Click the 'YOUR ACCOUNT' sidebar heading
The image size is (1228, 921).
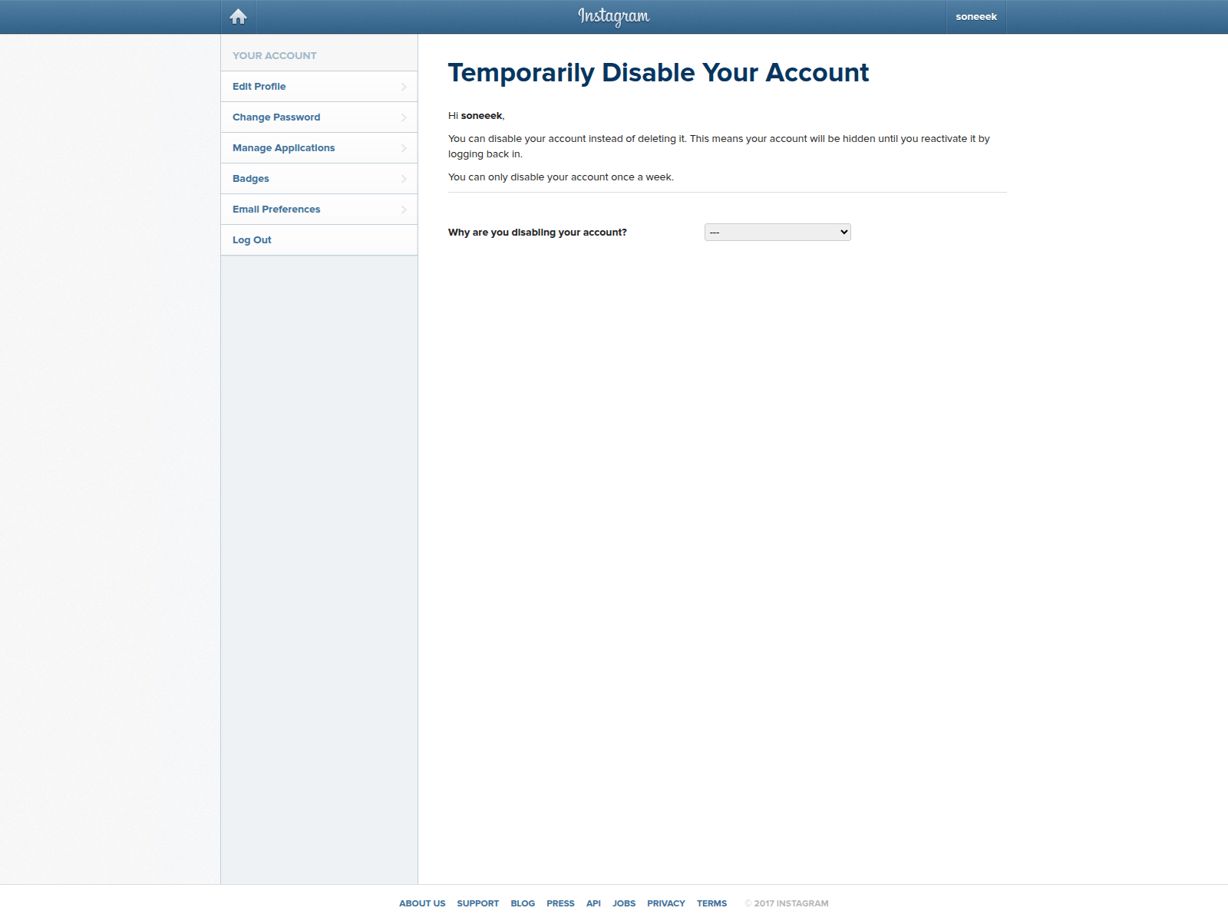275,56
